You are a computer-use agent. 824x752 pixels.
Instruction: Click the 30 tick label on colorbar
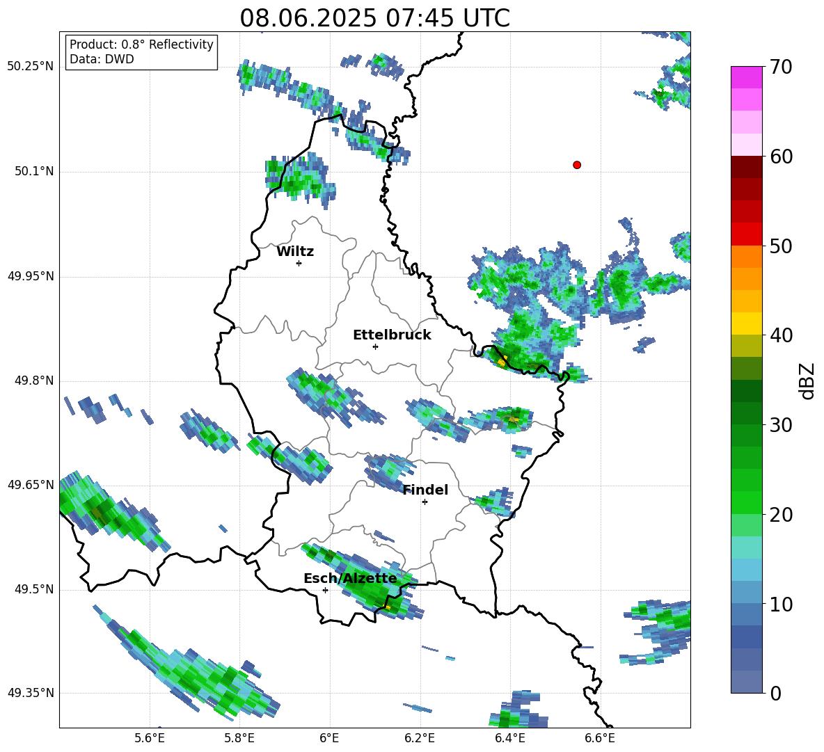click(x=781, y=425)
